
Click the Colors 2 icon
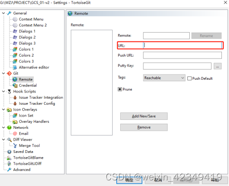(15, 55)
